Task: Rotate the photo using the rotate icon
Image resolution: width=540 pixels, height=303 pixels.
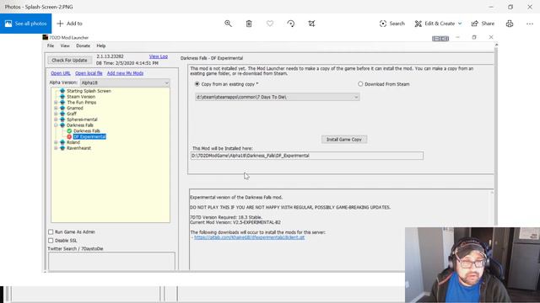Action: pos(290,24)
